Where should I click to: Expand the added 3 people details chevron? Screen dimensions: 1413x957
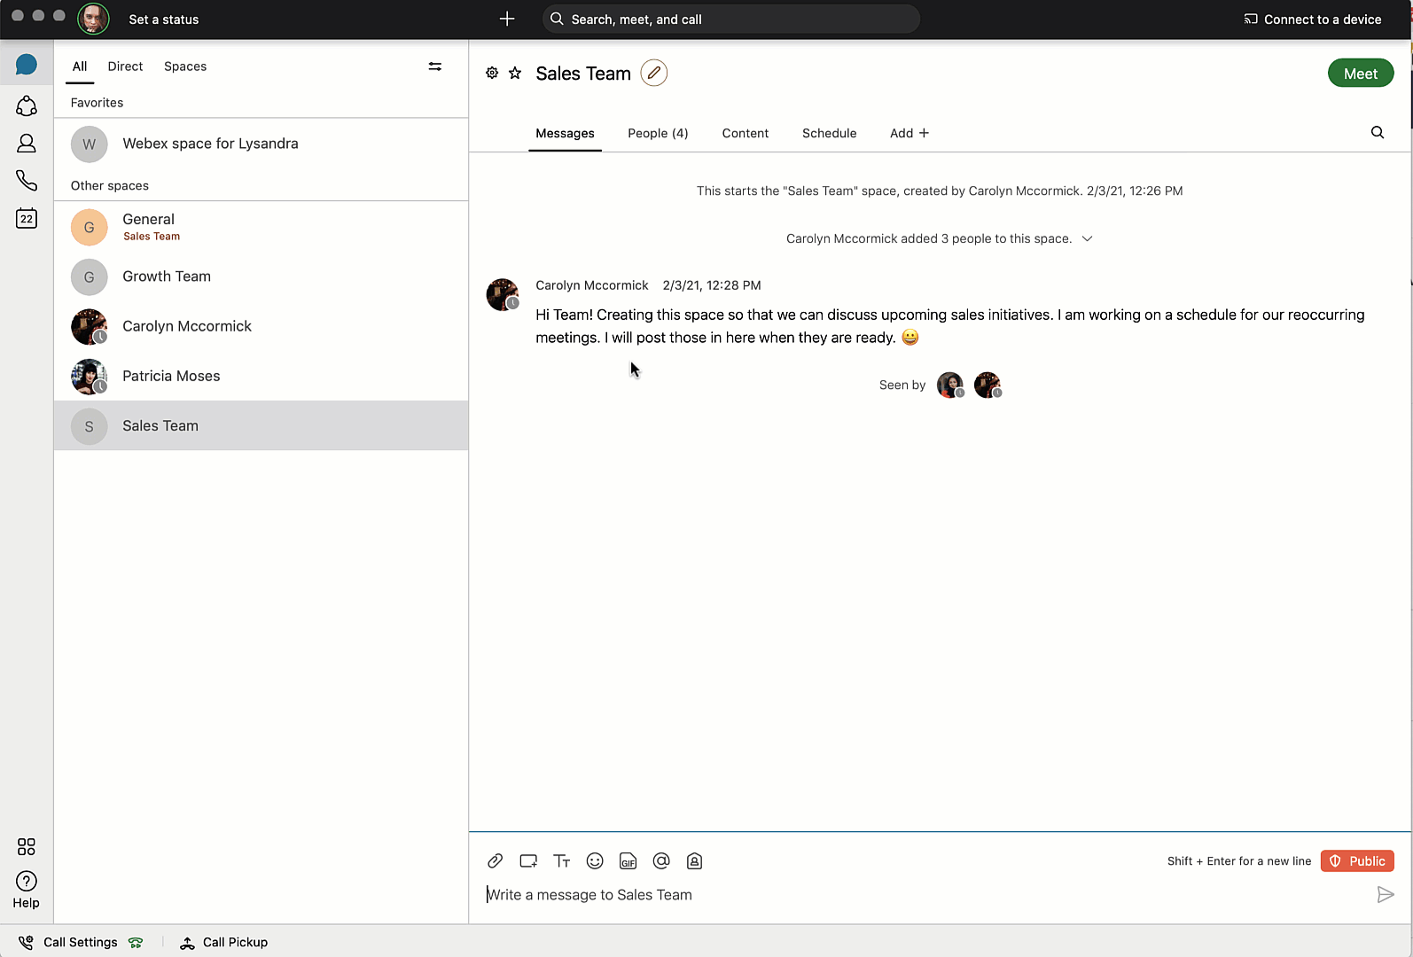pyautogui.click(x=1088, y=239)
